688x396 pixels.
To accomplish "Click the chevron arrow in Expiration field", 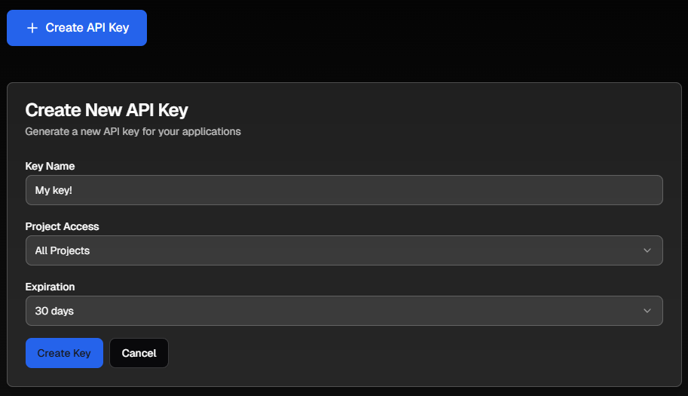I will (x=647, y=311).
